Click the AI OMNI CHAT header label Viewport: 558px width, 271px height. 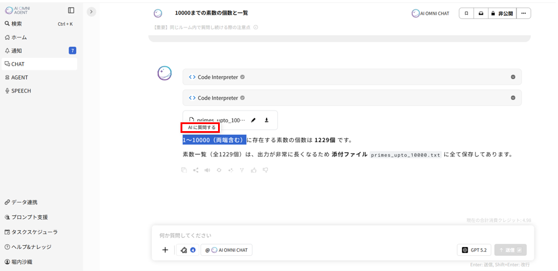[430, 13]
